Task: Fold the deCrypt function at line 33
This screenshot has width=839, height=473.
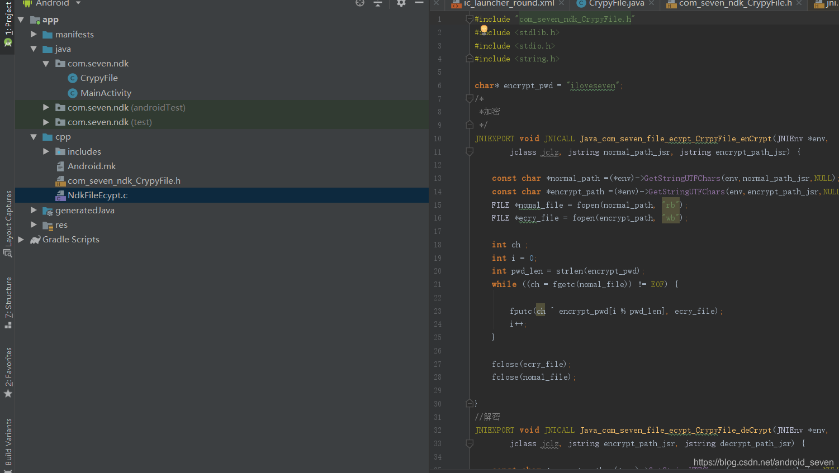Action: tap(470, 443)
